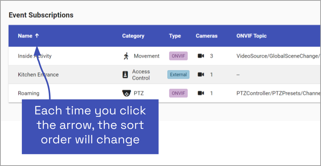Image resolution: width=321 pixels, height=166 pixels.
Task: Sort by the Category column header
Action: [x=133, y=36]
